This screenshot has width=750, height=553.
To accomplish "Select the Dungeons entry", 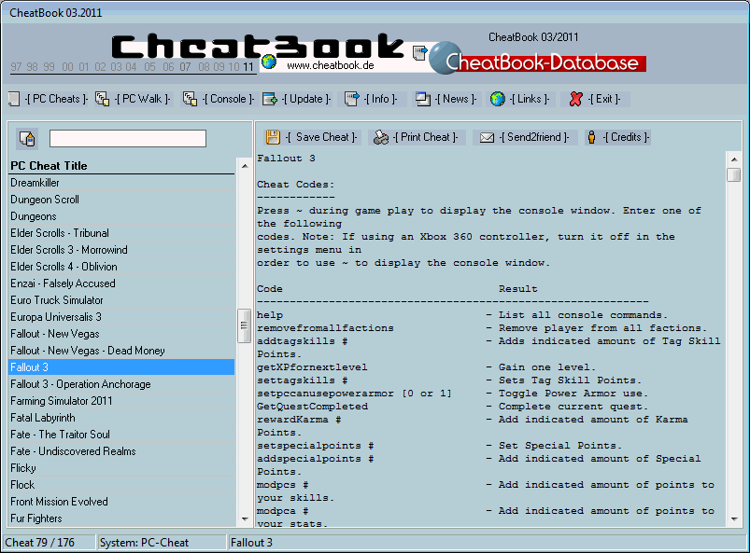I will (x=121, y=216).
